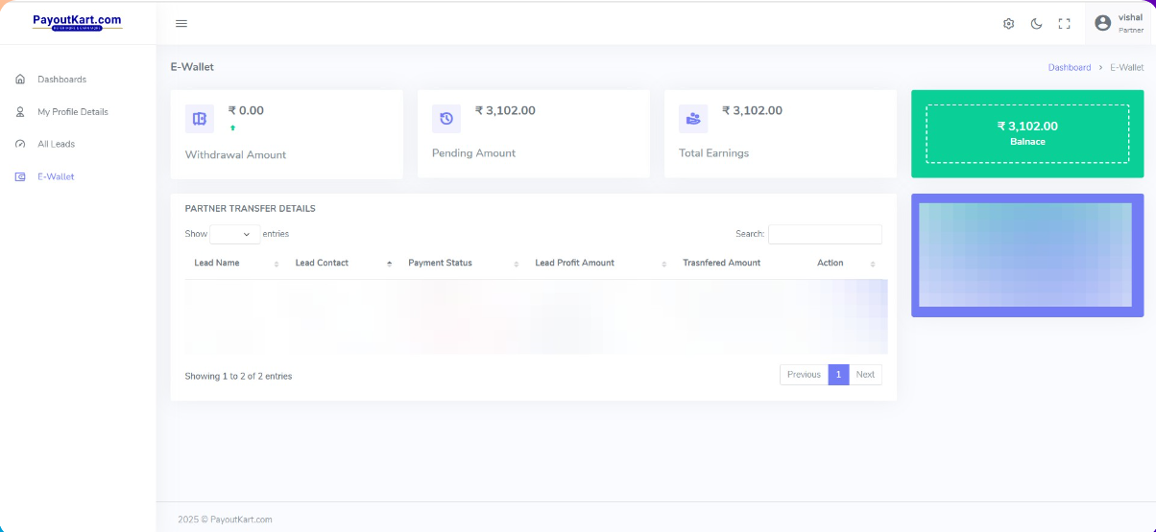Click the Total Earnings icon
This screenshot has width=1156, height=532.
point(693,119)
